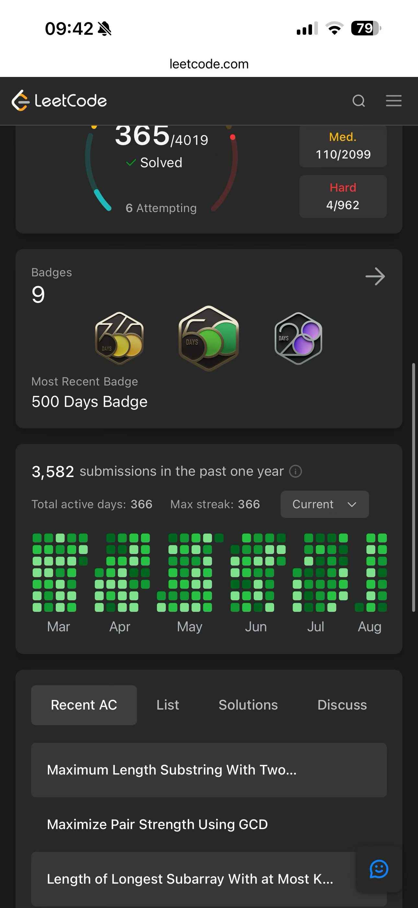Open Maximize Pair Strength Using GCD
Screen dimensions: 418x908
pyautogui.click(x=209, y=825)
